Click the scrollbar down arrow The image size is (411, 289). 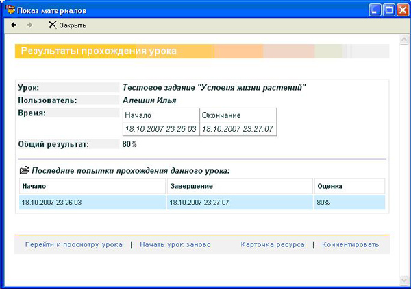pyautogui.click(x=403, y=280)
